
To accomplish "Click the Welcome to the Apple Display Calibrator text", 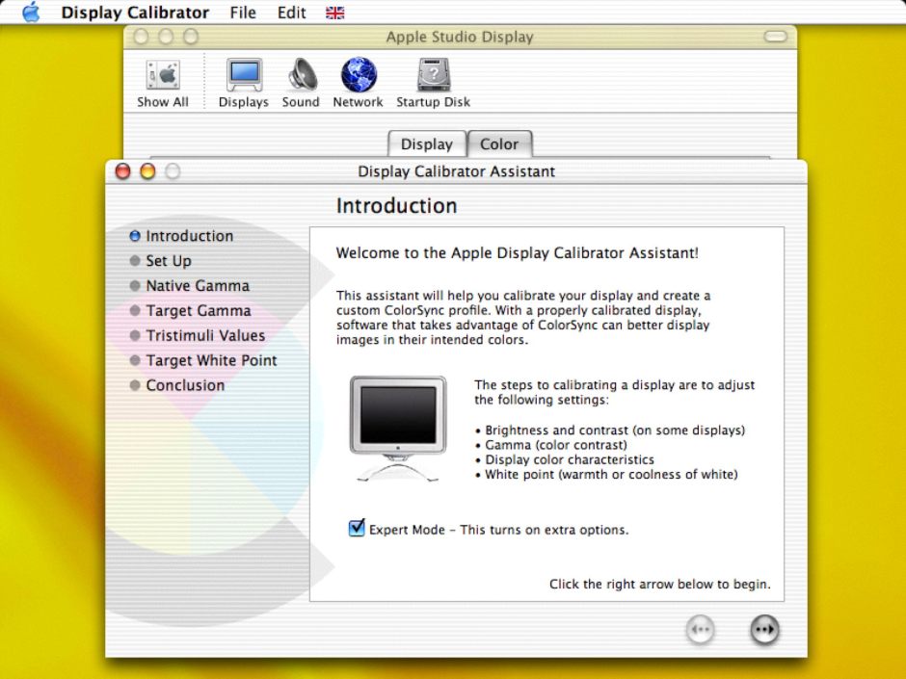I will (518, 253).
